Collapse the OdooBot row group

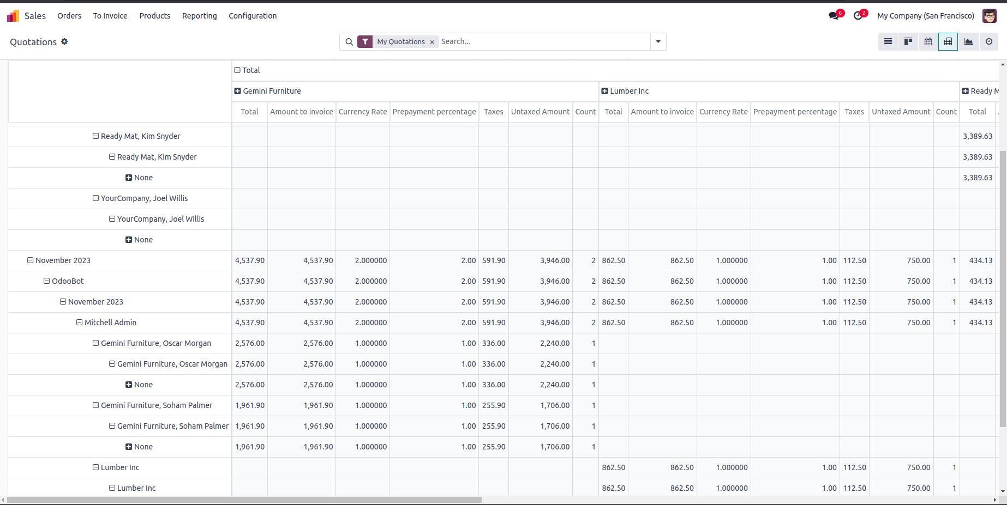(47, 281)
